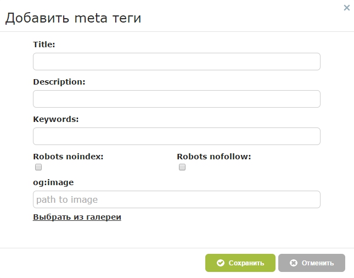Click the 'Robots nofollow:' label text

[213, 157]
